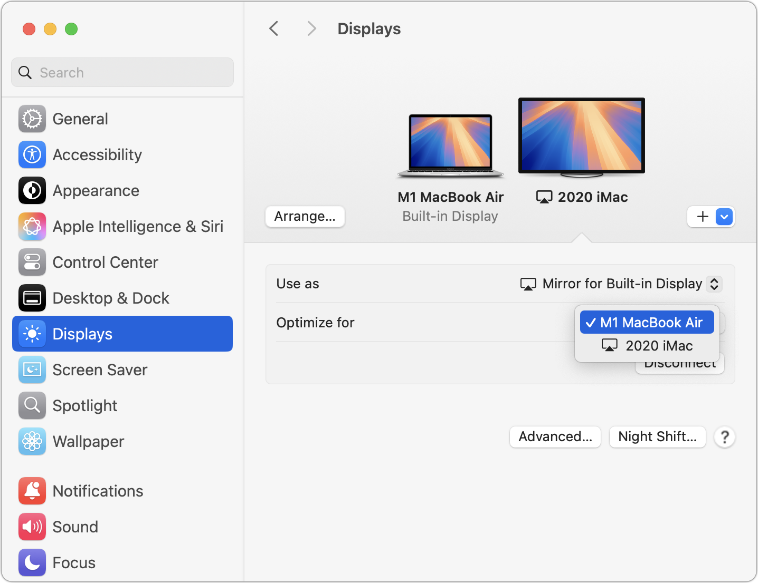Open the Accessibility icon in sidebar
The height and width of the screenshot is (583, 758).
[32, 154]
